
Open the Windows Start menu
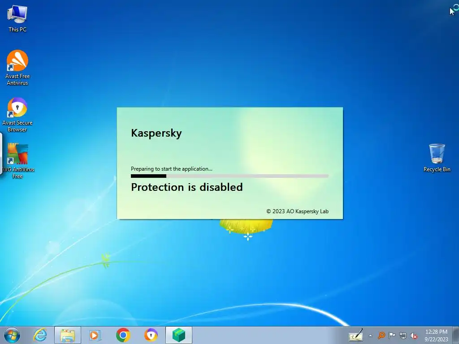point(12,335)
